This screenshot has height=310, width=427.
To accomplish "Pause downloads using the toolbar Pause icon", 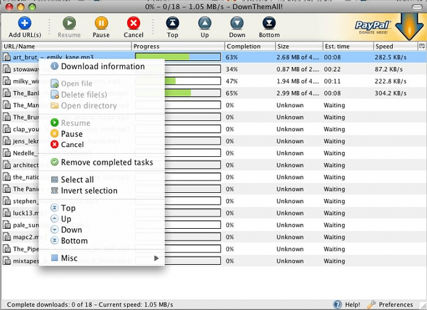I will point(101,23).
